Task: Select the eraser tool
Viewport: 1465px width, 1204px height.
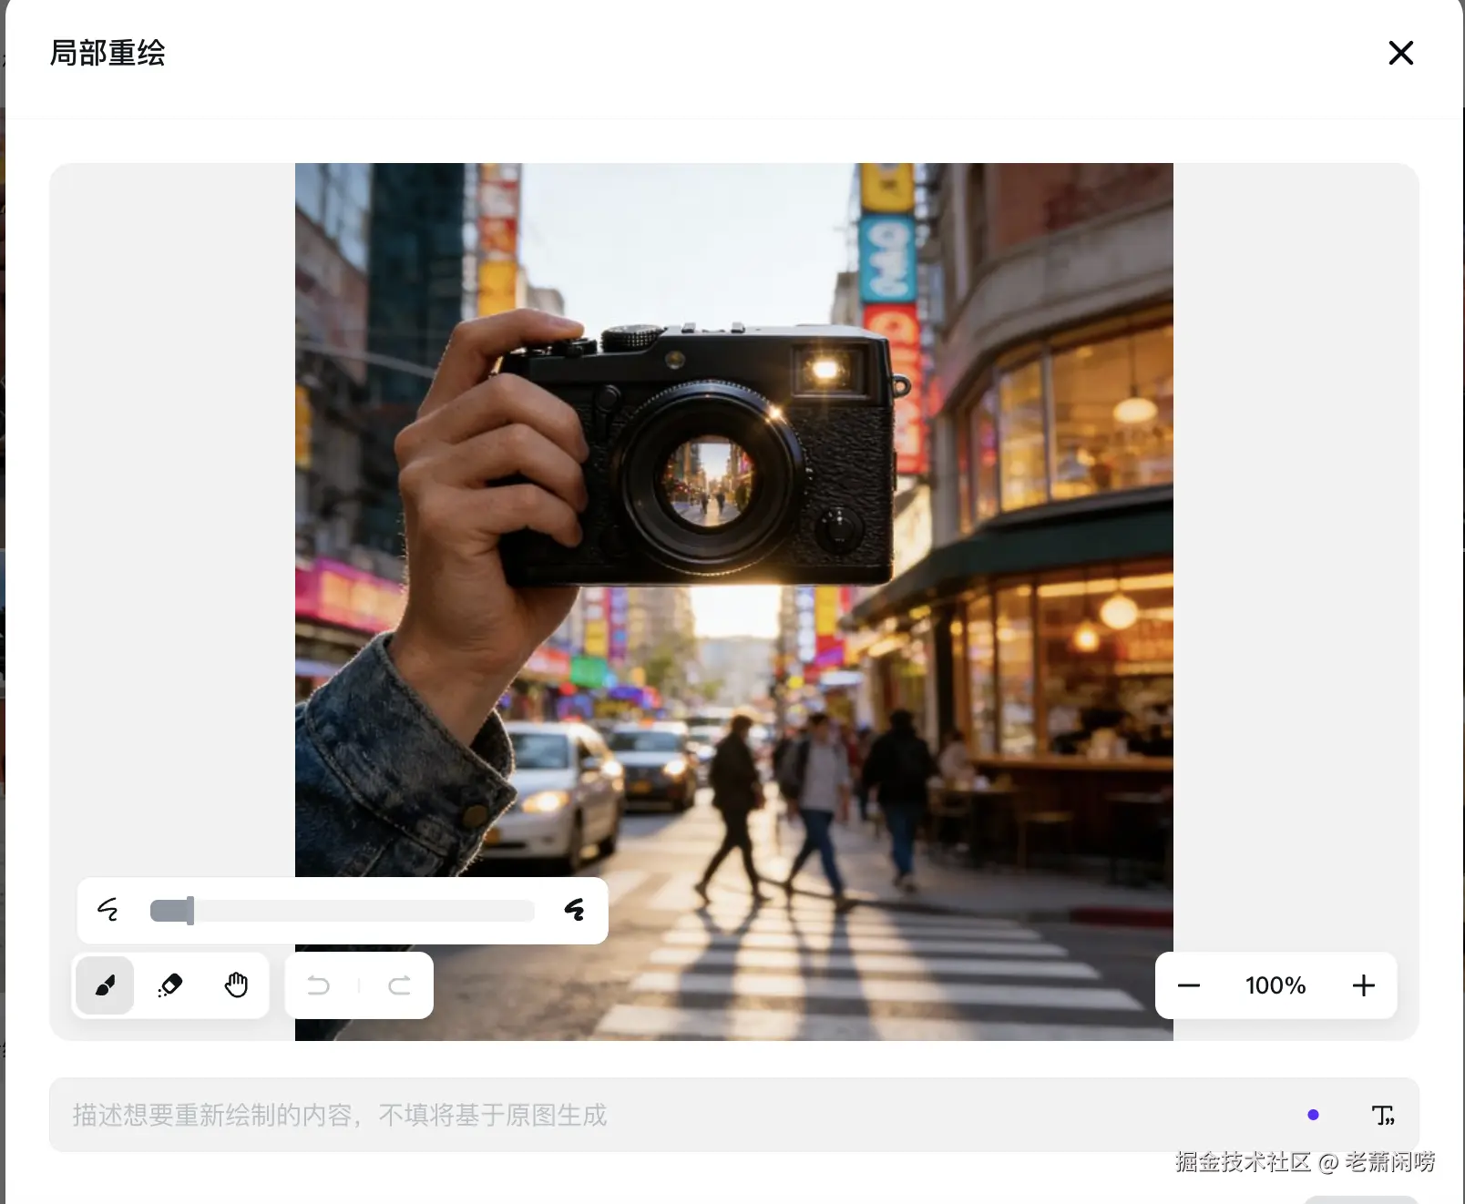Action: [x=170, y=985]
